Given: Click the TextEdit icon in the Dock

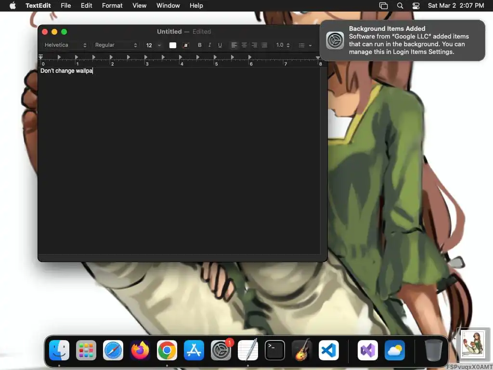Looking at the screenshot, I should [248, 350].
